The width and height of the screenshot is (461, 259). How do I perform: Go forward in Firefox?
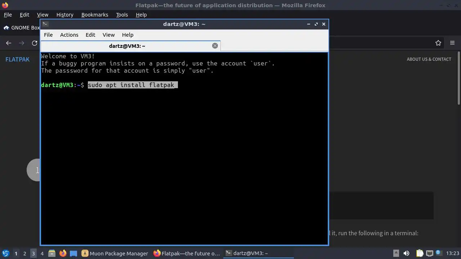(x=22, y=43)
